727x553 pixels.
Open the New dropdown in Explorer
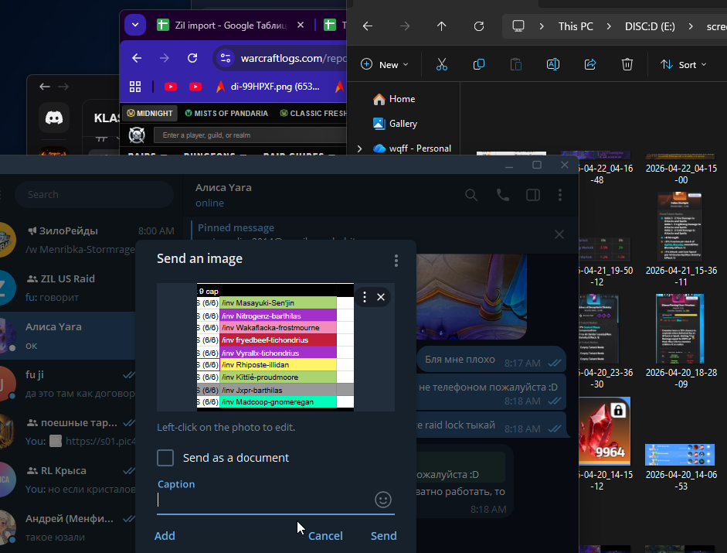pos(385,65)
